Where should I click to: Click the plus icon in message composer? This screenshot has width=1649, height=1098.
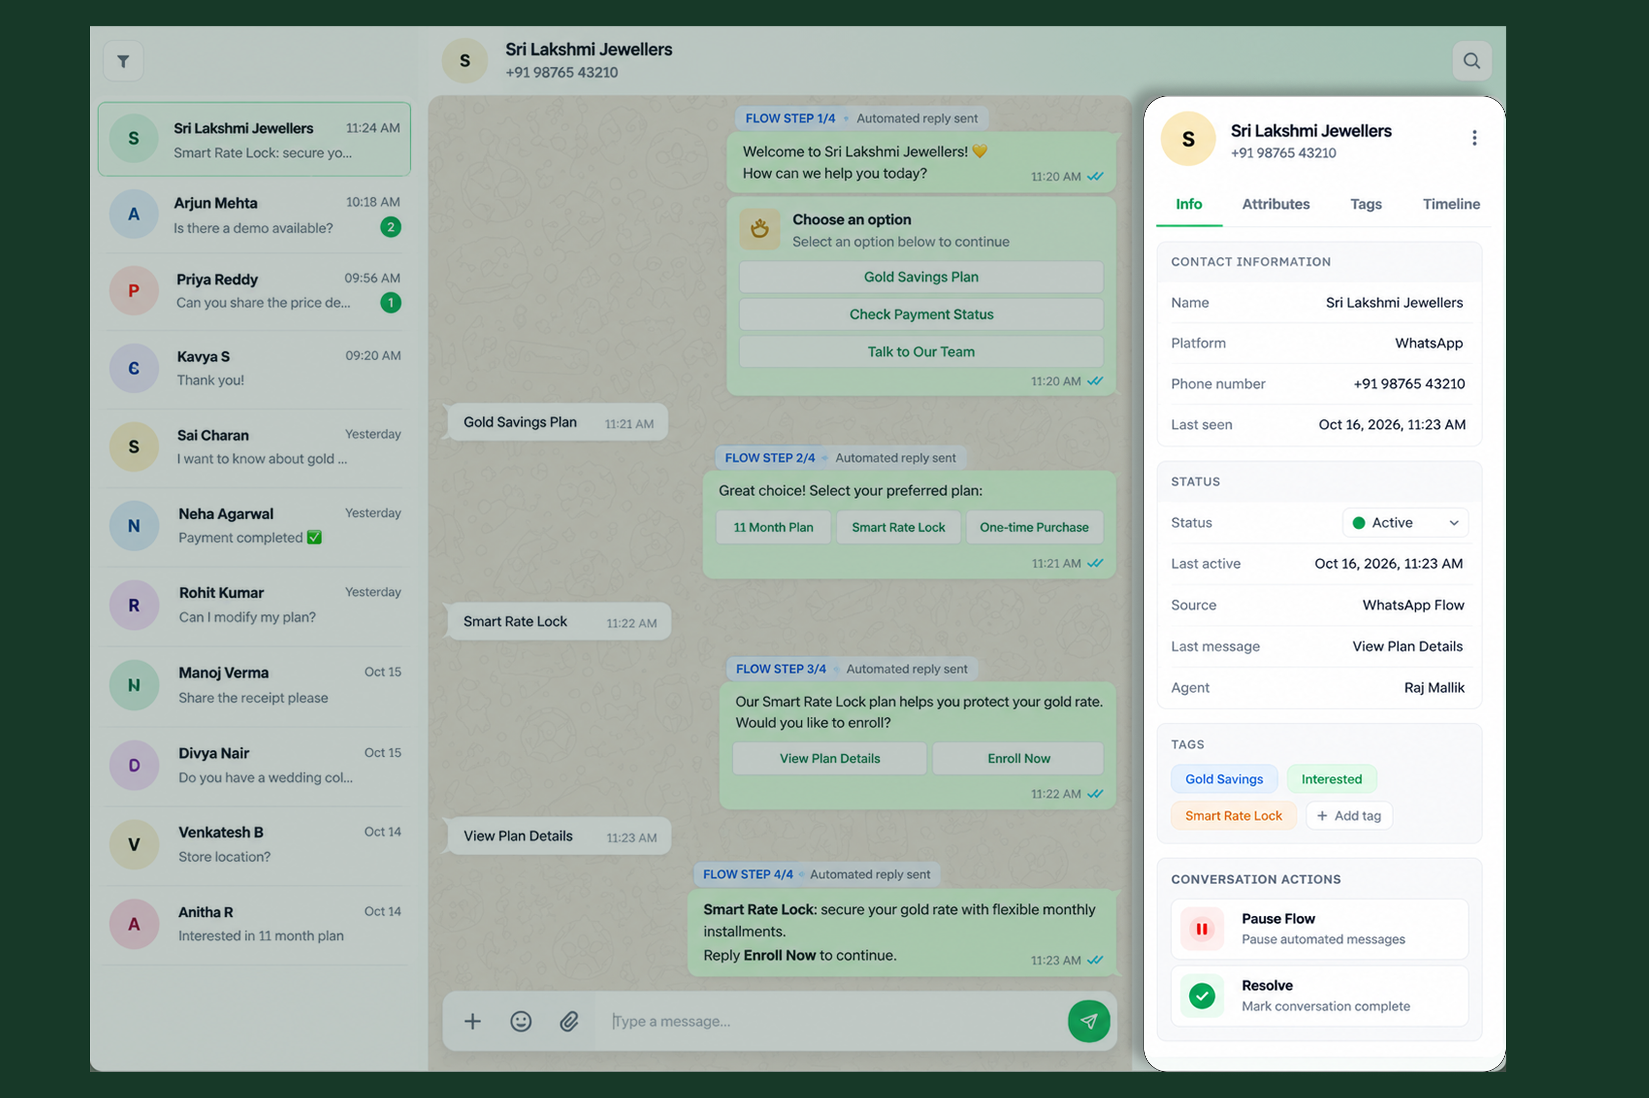[472, 1021]
